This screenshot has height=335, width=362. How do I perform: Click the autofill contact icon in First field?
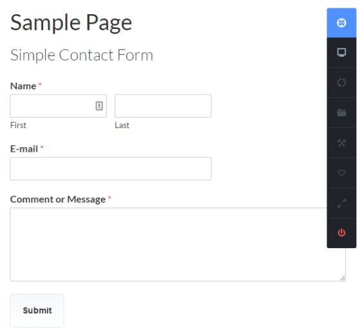99,105
